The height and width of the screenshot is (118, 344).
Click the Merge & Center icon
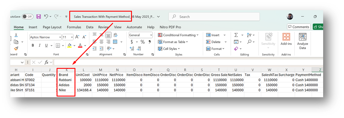[115, 42]
